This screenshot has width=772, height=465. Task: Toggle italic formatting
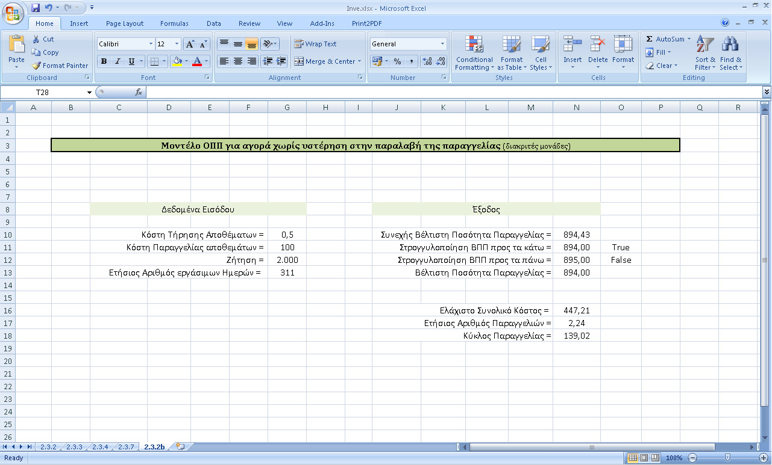coord(118,61)
